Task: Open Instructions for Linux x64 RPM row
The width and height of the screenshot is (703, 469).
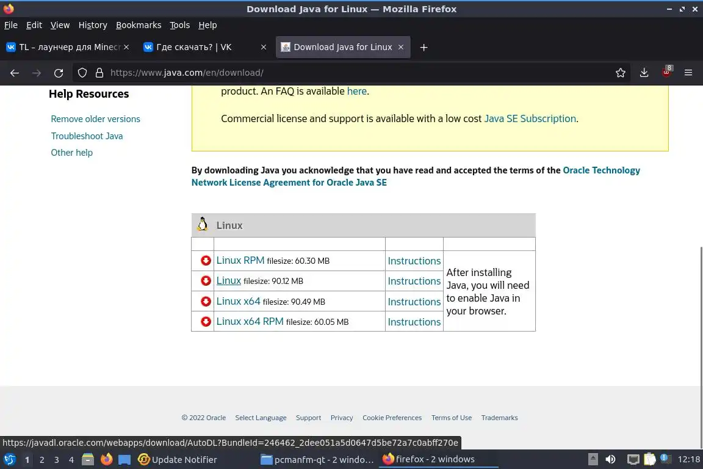Action: [x=414, y=322]
